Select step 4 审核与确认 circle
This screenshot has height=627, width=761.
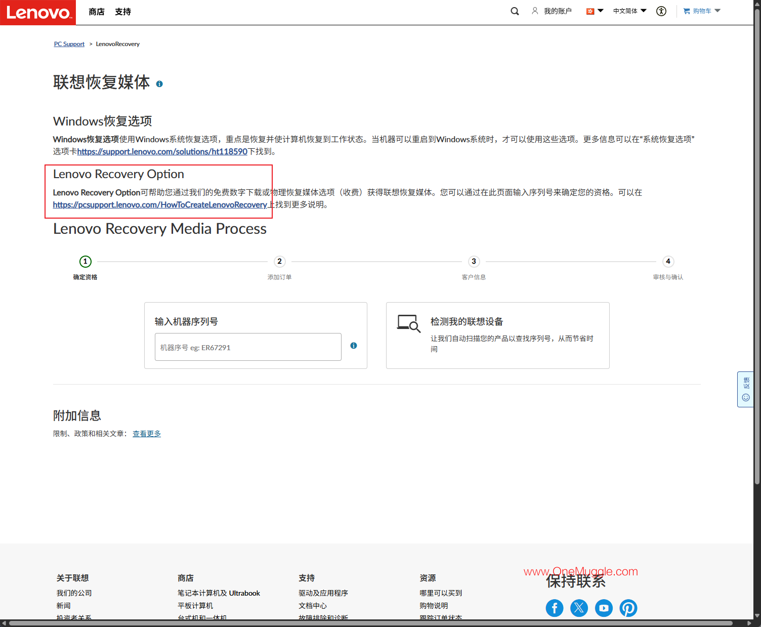click(x=668, y=262)
